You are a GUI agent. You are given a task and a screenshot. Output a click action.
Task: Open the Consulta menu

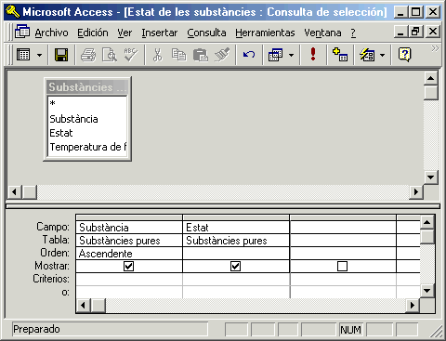click(x=206, y=33)
